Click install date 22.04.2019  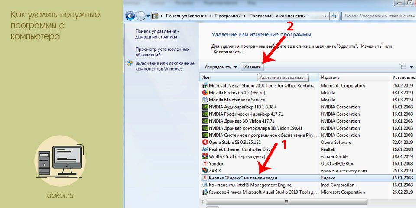click(403, 142)
